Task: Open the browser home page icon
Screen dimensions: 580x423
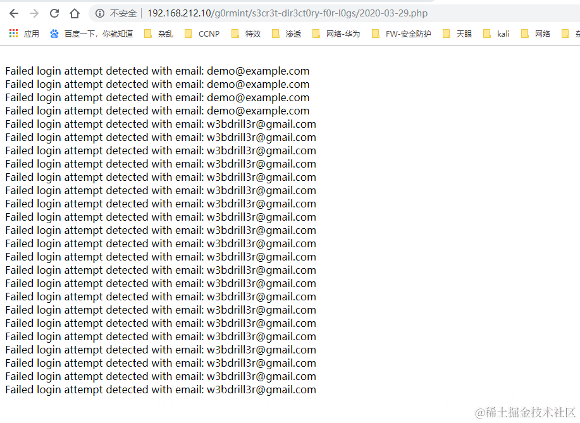Action: pyautogui.click(x=75, y=14)
